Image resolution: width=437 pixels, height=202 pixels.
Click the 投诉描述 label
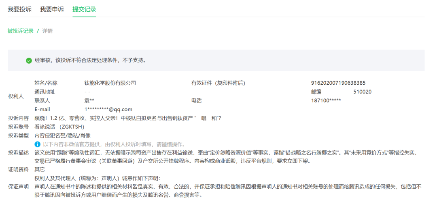tap(18, 153)
